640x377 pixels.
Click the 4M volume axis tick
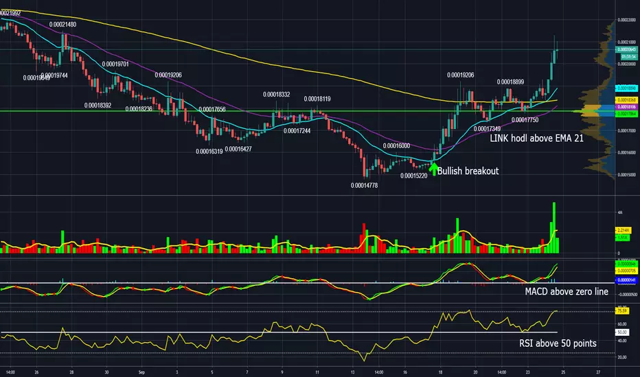tap(620, 212)
